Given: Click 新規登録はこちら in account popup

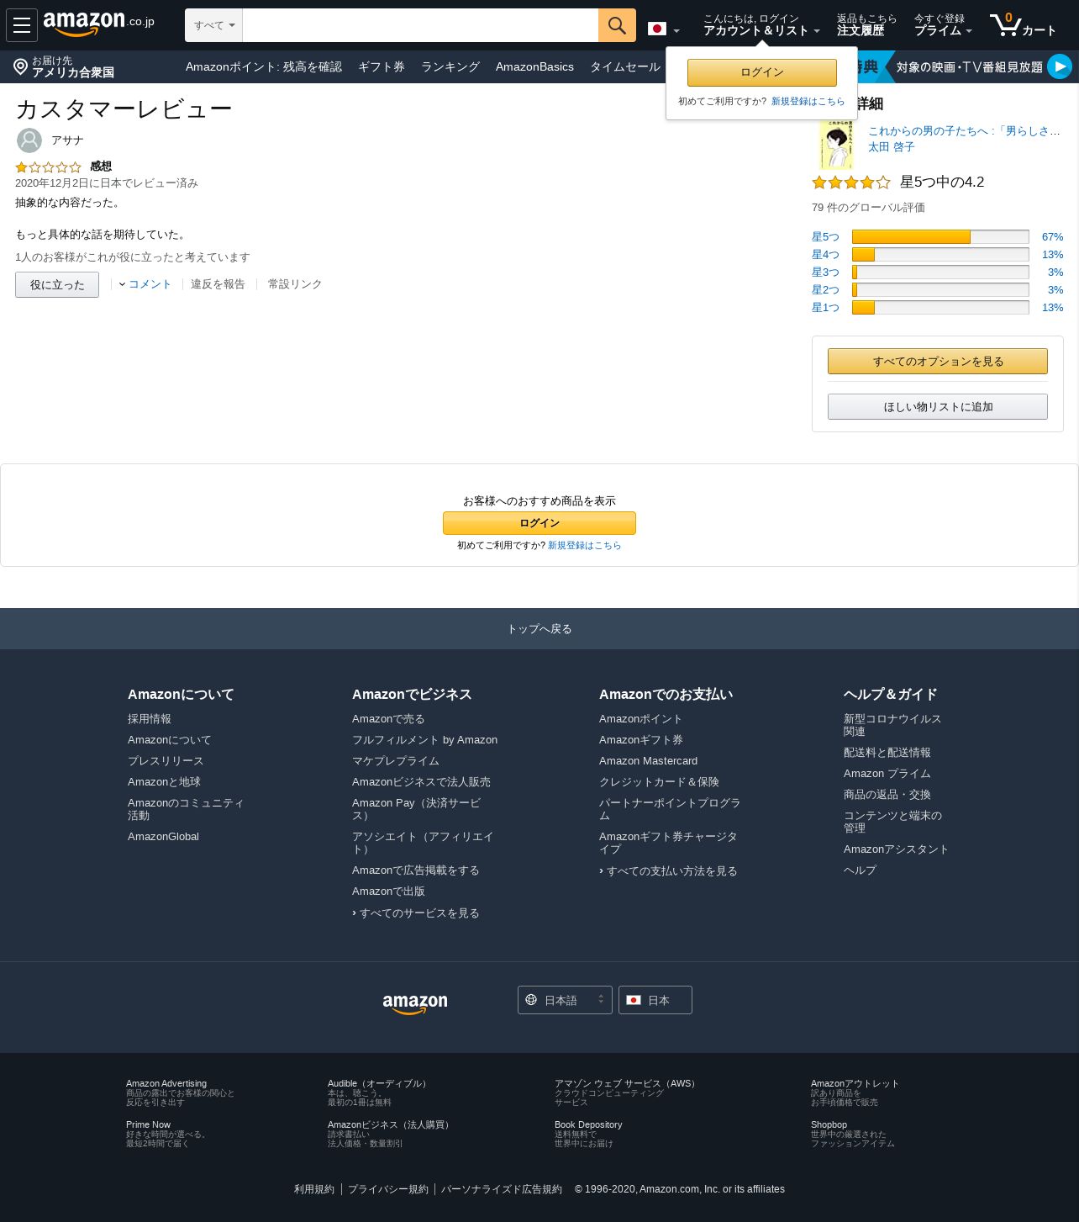Looking at the screenshot, I should pos(808,101).
